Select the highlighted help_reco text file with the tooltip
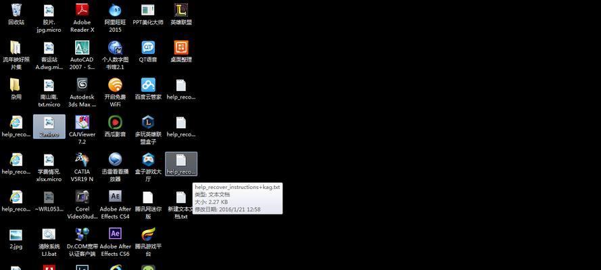Image resolution: width=601 pixels, height=270 pixels. pyautogui.click(x=181, y=163)
